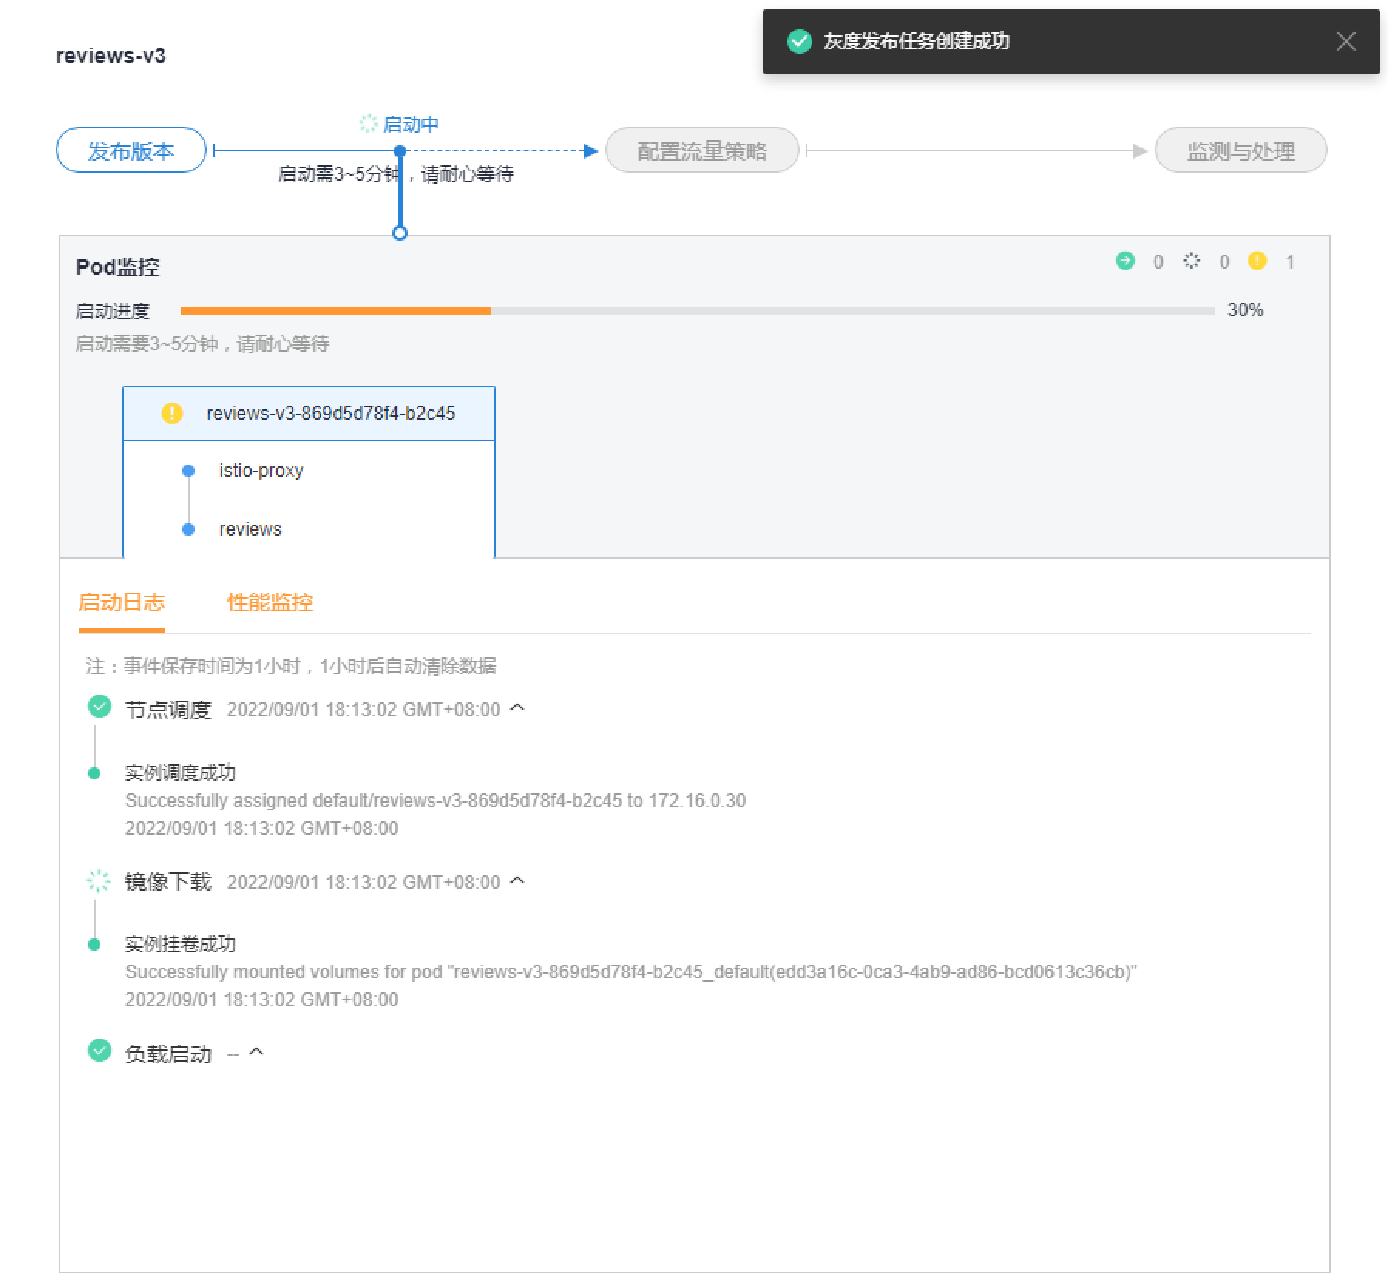The width and height of the screenshot is (1388, 1281).
Task: Collapse the 镜像下载 section chevron
Action: click(518, 880)
